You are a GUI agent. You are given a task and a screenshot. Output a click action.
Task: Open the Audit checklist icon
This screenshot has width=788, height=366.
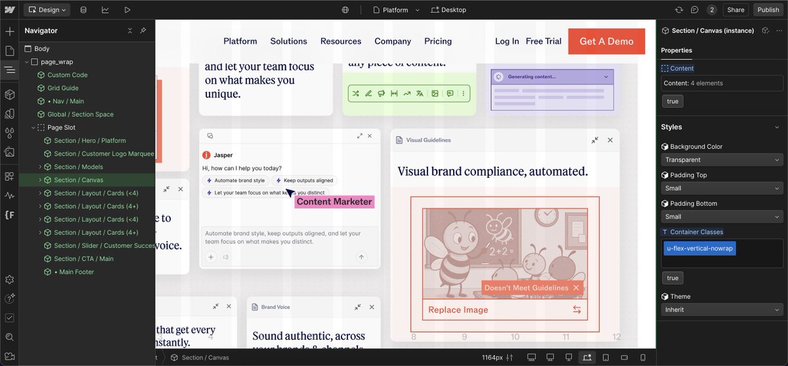click(9, 317)
